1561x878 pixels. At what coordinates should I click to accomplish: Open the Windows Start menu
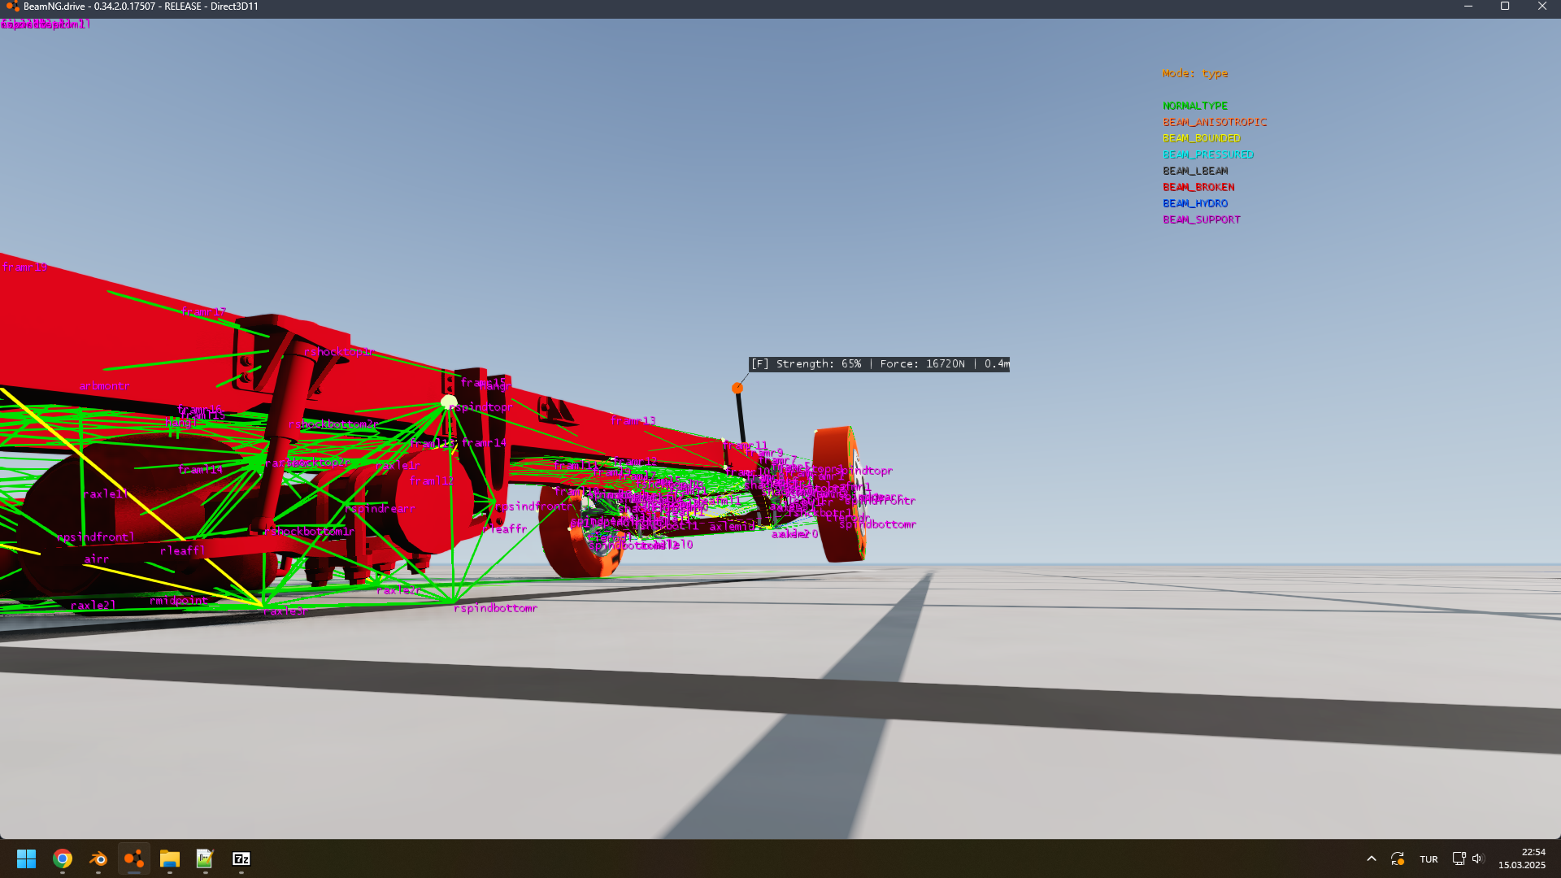[x=26, y=858]
